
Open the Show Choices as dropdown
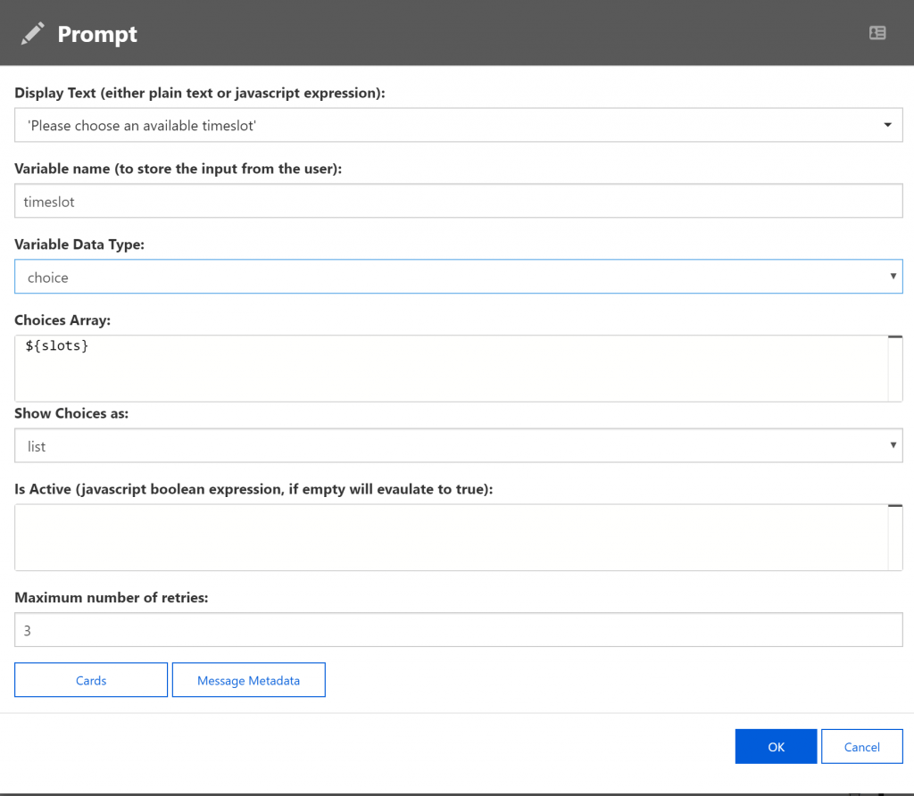[x=458, y=446]
